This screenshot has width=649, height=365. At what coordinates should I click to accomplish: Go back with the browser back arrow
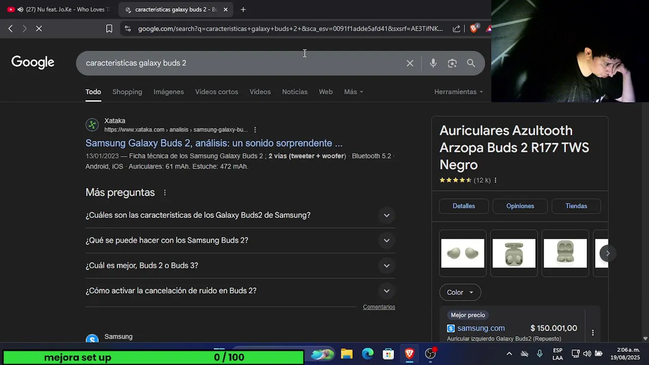(x=10, y=29)
